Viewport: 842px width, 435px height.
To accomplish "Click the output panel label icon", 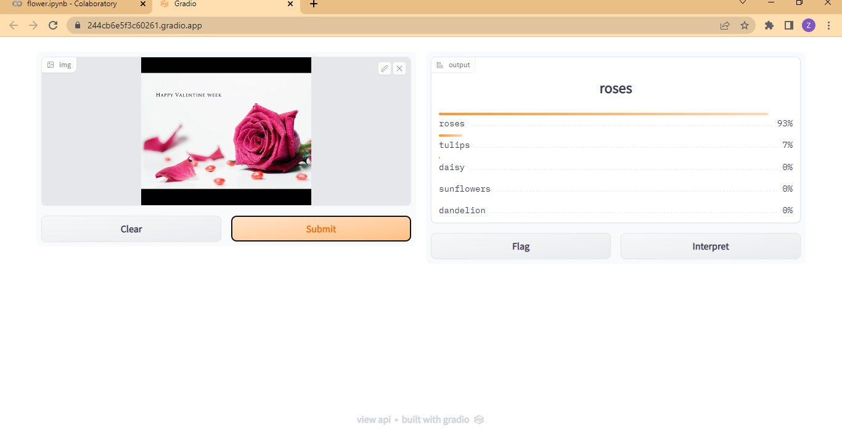I will (x=440, y=64).
